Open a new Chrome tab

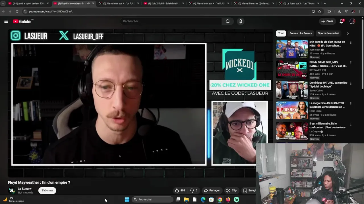point(325,3)
